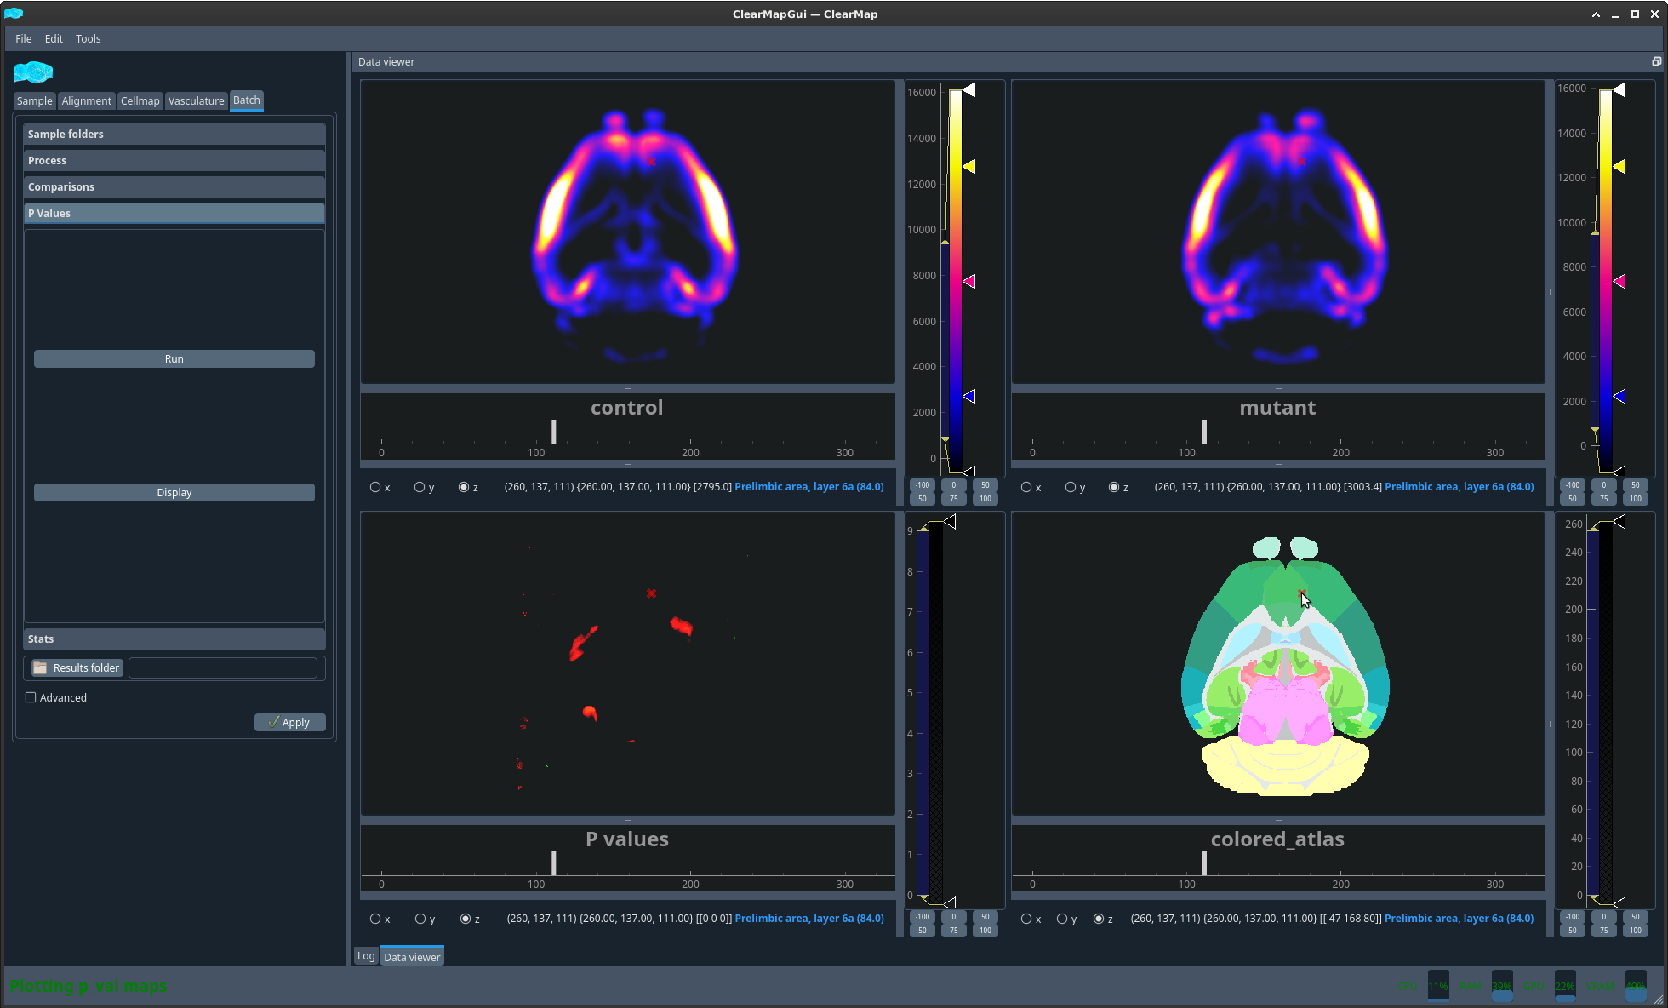
Task: Select black bottom gradient tick on control colorbar
Action: [969, 471]
